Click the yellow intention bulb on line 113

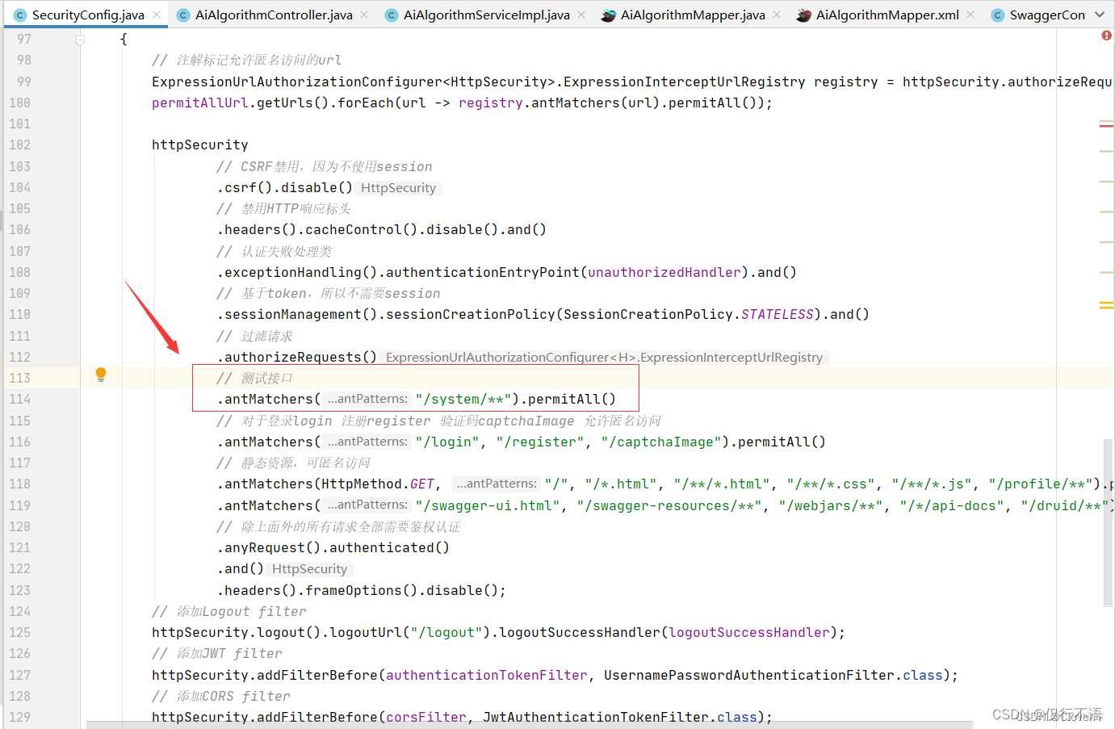click(x=101, y=375)
